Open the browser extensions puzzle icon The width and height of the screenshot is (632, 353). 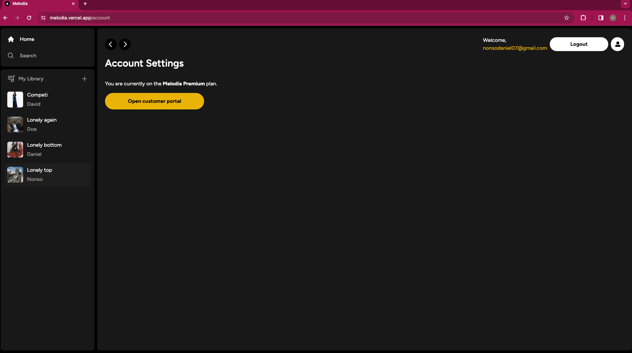(583, 18)
